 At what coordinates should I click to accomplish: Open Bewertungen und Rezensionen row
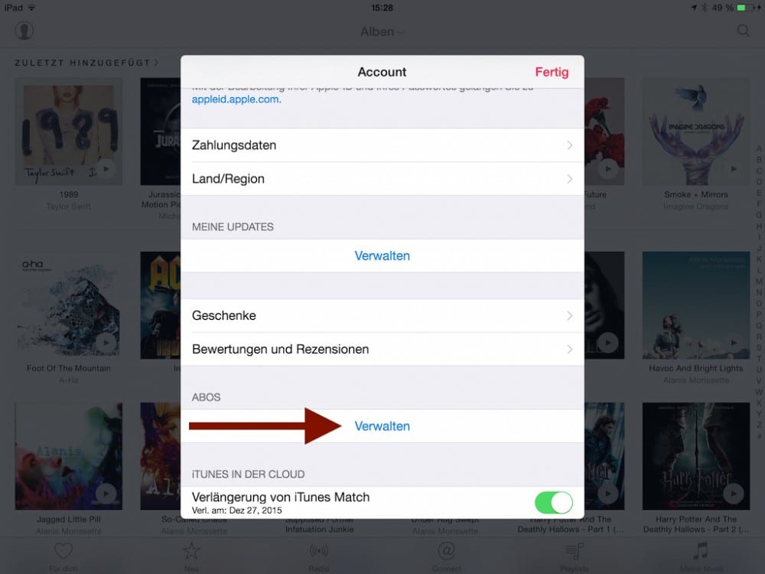(382, 350)
